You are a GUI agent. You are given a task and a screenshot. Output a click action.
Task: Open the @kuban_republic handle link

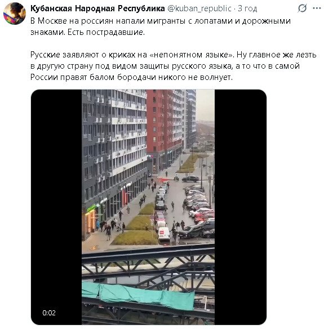(199, 8)
